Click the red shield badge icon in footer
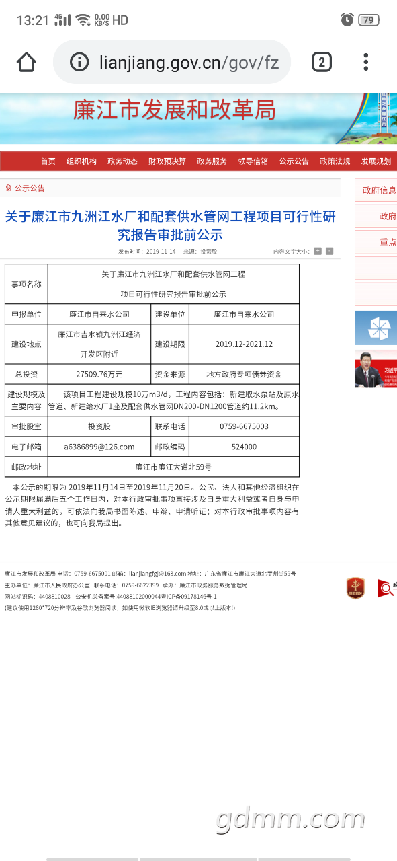Viewport: 397px width, 861px height. 355,587
